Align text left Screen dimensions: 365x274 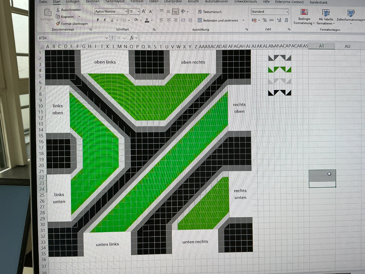pyautogui.click(x=161, y=20)
